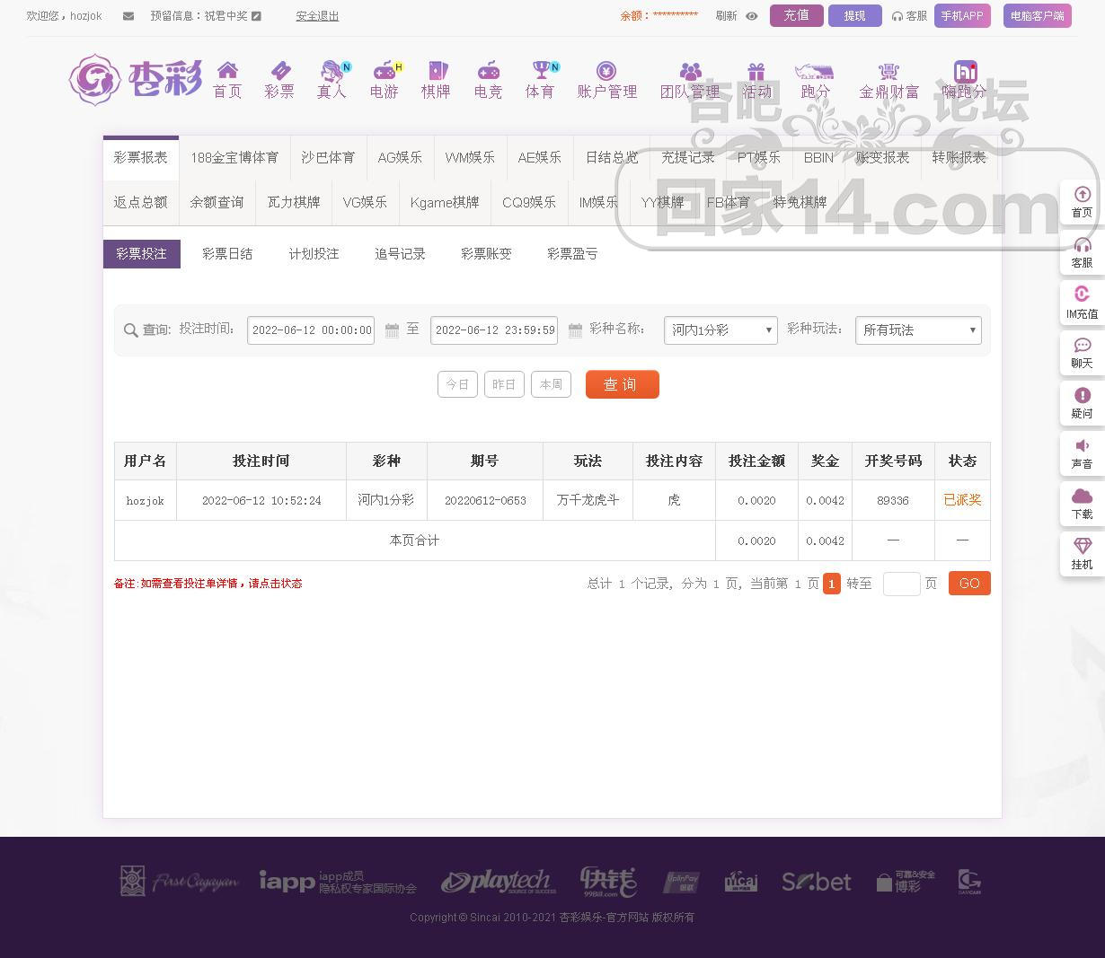Toggle the 声音 sound sidebar icon
The width and height of the screenshot is (1105, 958).
coord(1082,446)
